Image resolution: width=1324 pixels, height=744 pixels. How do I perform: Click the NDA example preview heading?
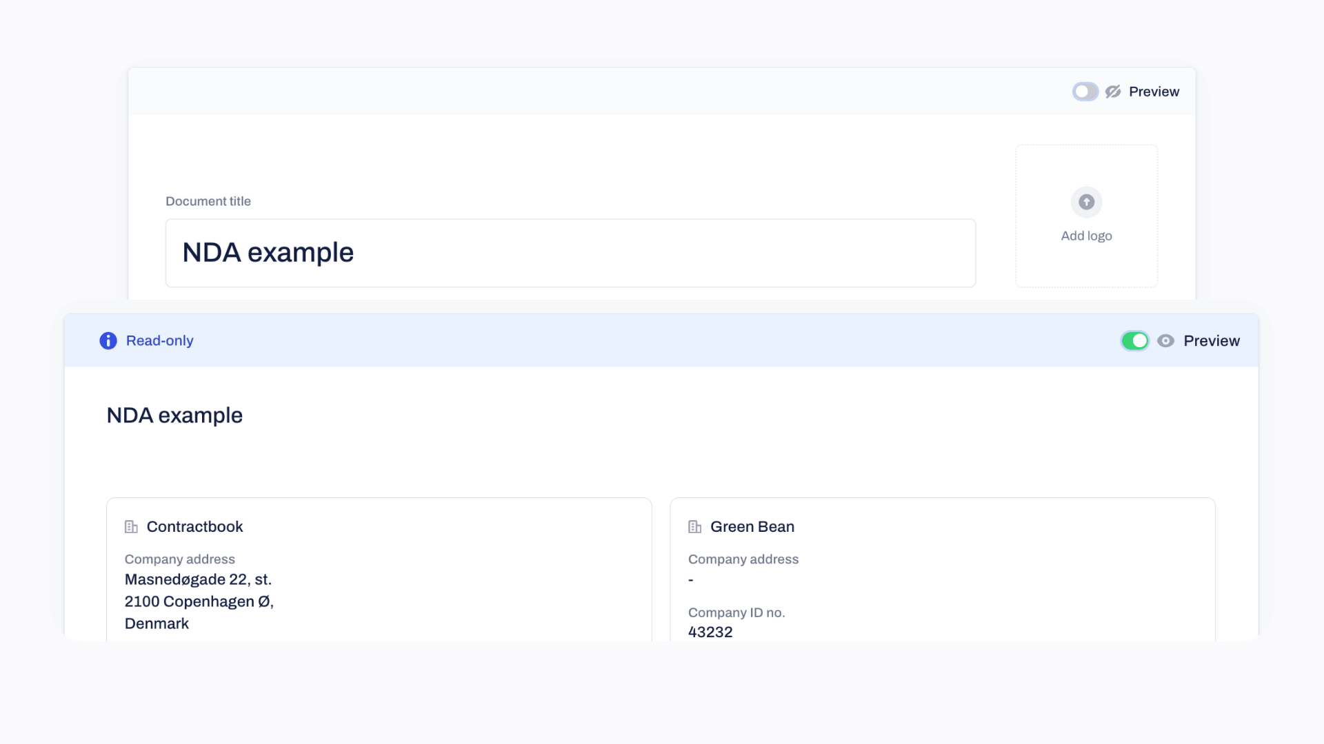[174, 415]
